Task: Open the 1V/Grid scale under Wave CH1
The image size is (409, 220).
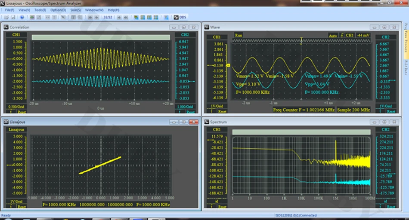Action: 217,106
